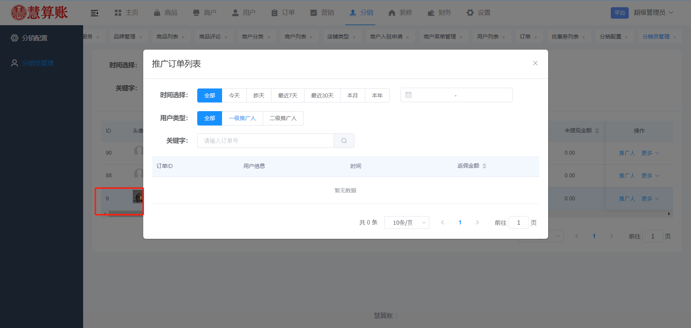Screen dimensions: 691x328
Task: Switch to the 品牌管理 tab
Action: [125, 37]
